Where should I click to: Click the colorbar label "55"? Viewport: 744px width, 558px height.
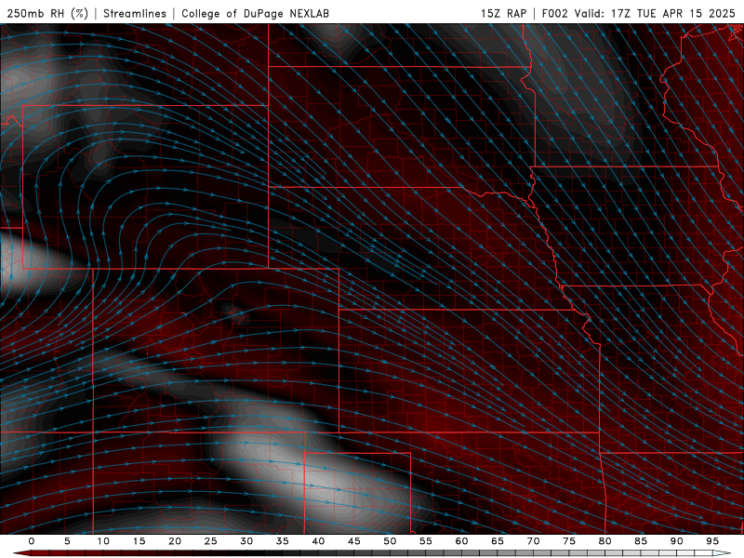point(426,541)
